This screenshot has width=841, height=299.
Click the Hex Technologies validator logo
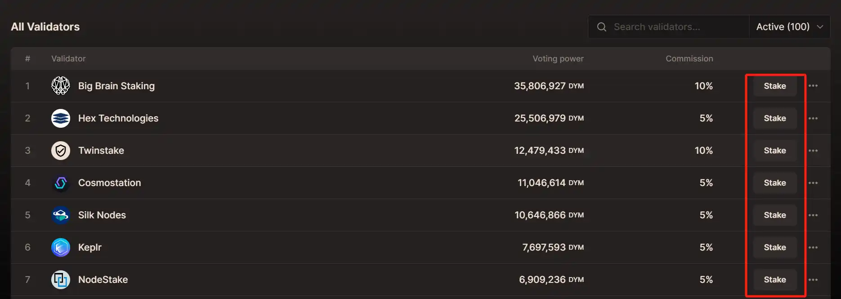click(61, 118)
